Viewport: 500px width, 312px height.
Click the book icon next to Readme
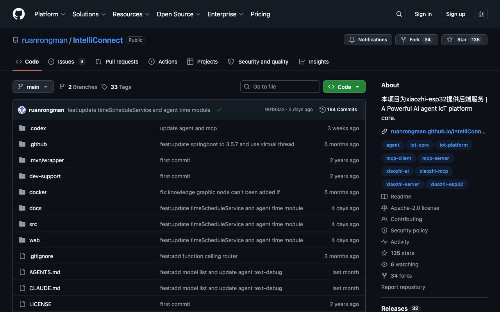(384, 197)
